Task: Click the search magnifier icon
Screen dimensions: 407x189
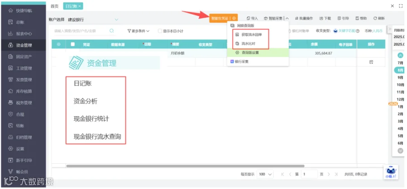Action: [x=112, y=31]
